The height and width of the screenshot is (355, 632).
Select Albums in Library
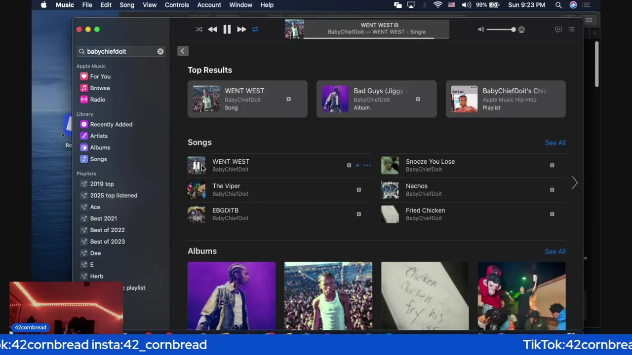100,147
